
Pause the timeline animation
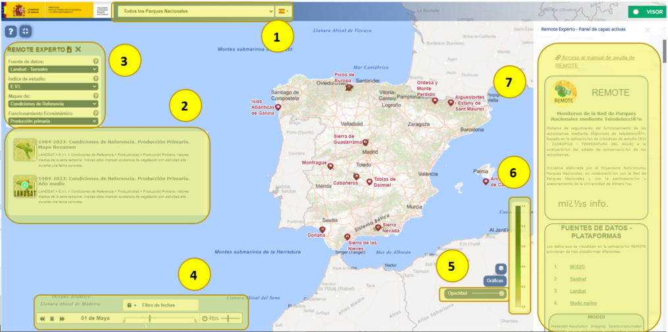pyautogui.click(x=52, y=318)
